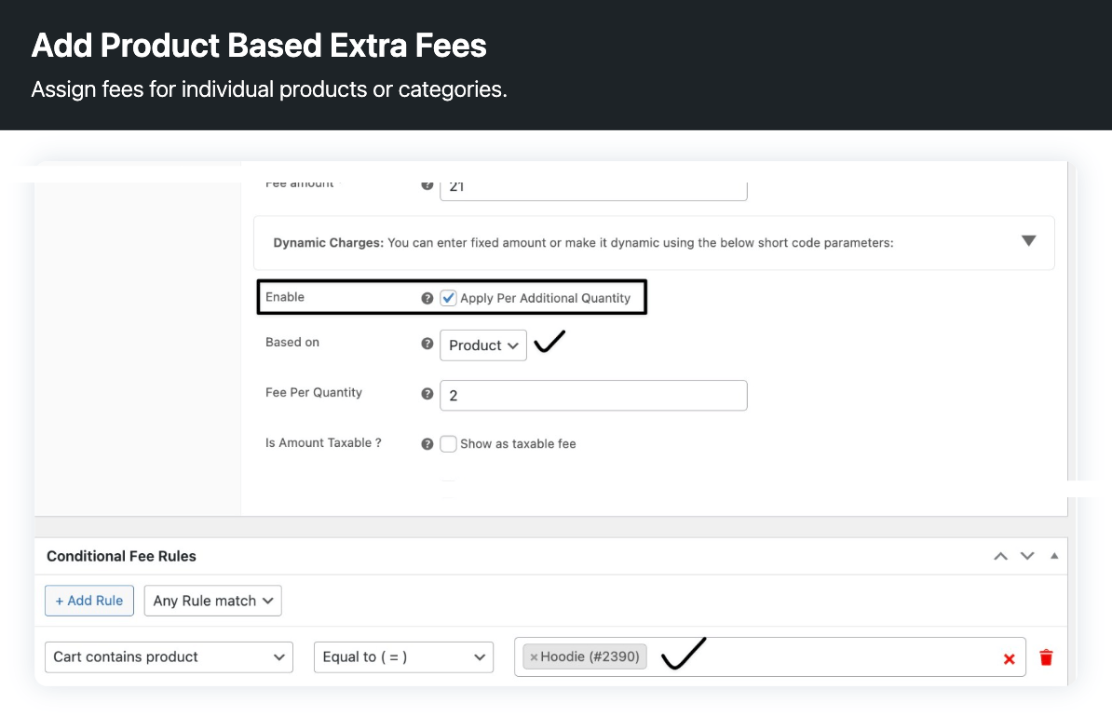Image resolution: width=1112 pixels, height=717 pixels.
Task: Enable Show as taxable fee
Action: coord(448,443)
